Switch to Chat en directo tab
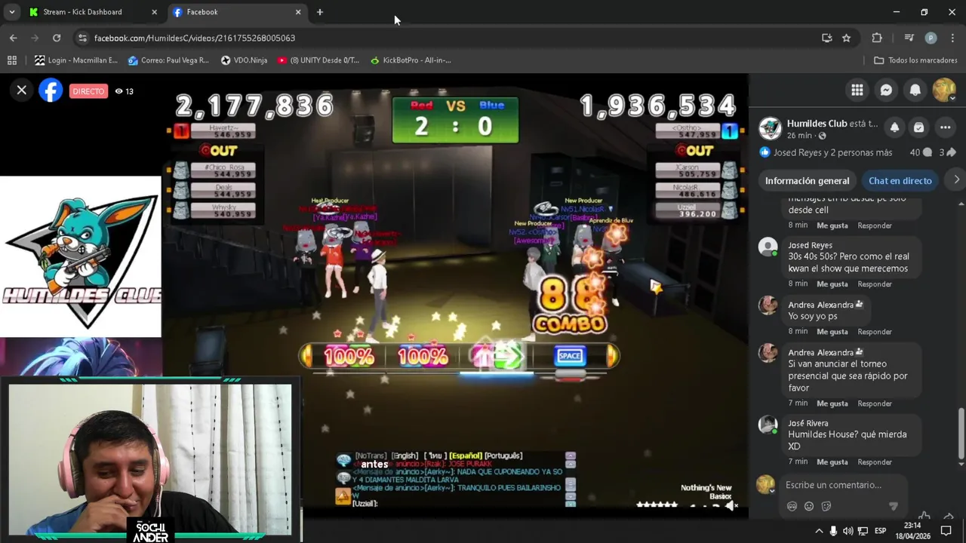This screenshot has height=543, width=966. click(x=900, y=181)
